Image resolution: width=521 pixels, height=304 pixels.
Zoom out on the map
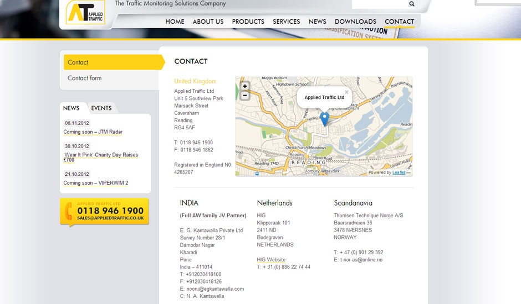click(x=245, y=96)
